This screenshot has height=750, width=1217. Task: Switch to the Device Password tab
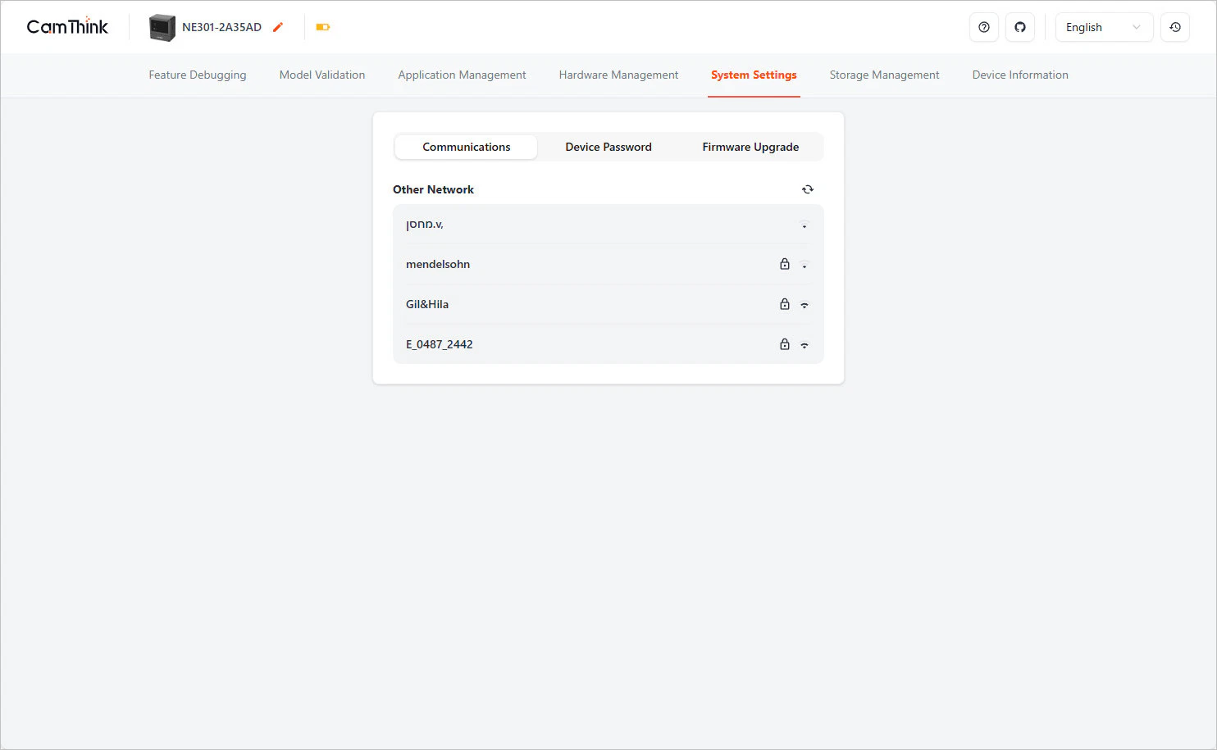point(608,147)
